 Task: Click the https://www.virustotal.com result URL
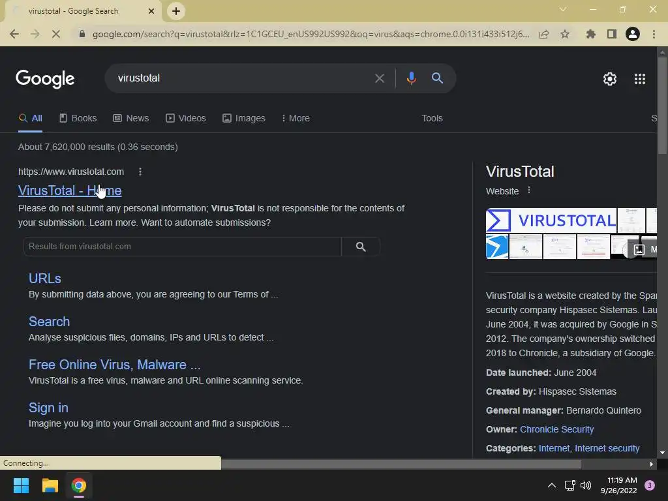71,172
